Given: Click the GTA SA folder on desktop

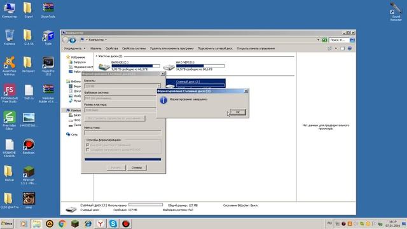Looking at the screenshot, I should (x=29, y=38).
